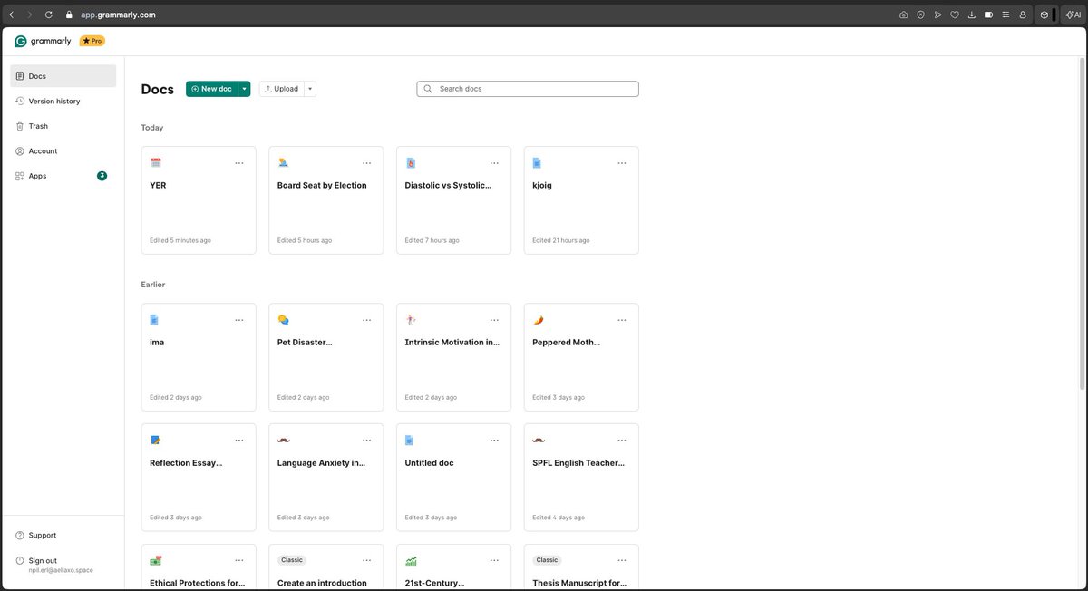Screen dimensions: 1088x591
Task: Click the Search docs input field
Action: pyautogui.click(x=528, y=89)
